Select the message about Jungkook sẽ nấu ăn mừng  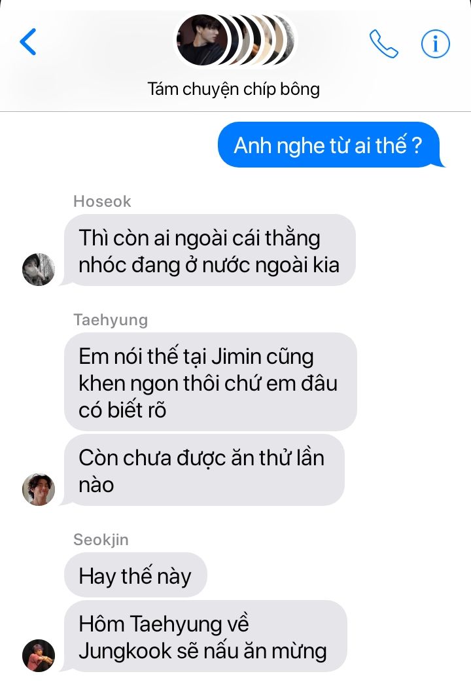(205, 637)
